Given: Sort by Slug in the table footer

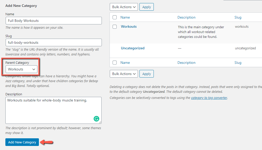Looking at the screenshot, I should click(x=238, y=63).
